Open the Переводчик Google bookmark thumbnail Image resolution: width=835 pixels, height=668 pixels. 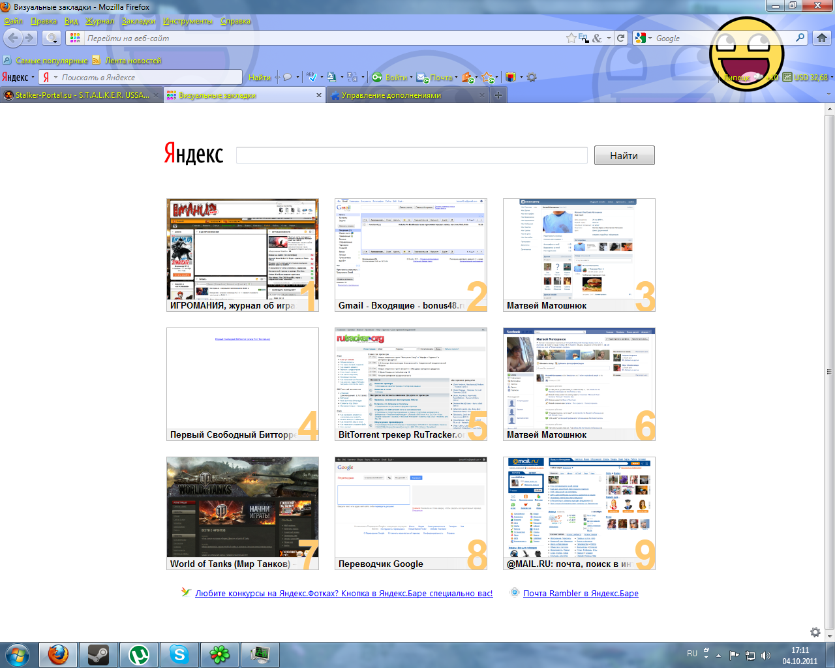(411, 513)
